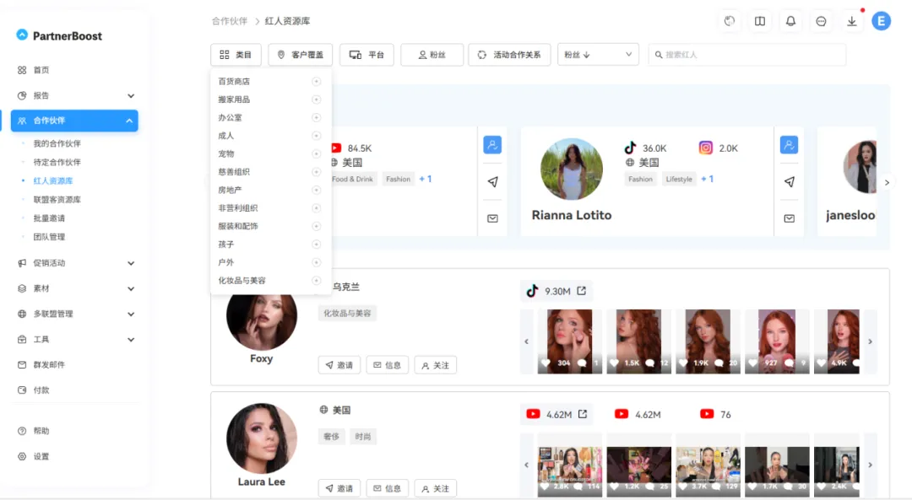Click the follow icon beside 84.5K card
This screenshot has height=500, width=912.
coord(492,144)
